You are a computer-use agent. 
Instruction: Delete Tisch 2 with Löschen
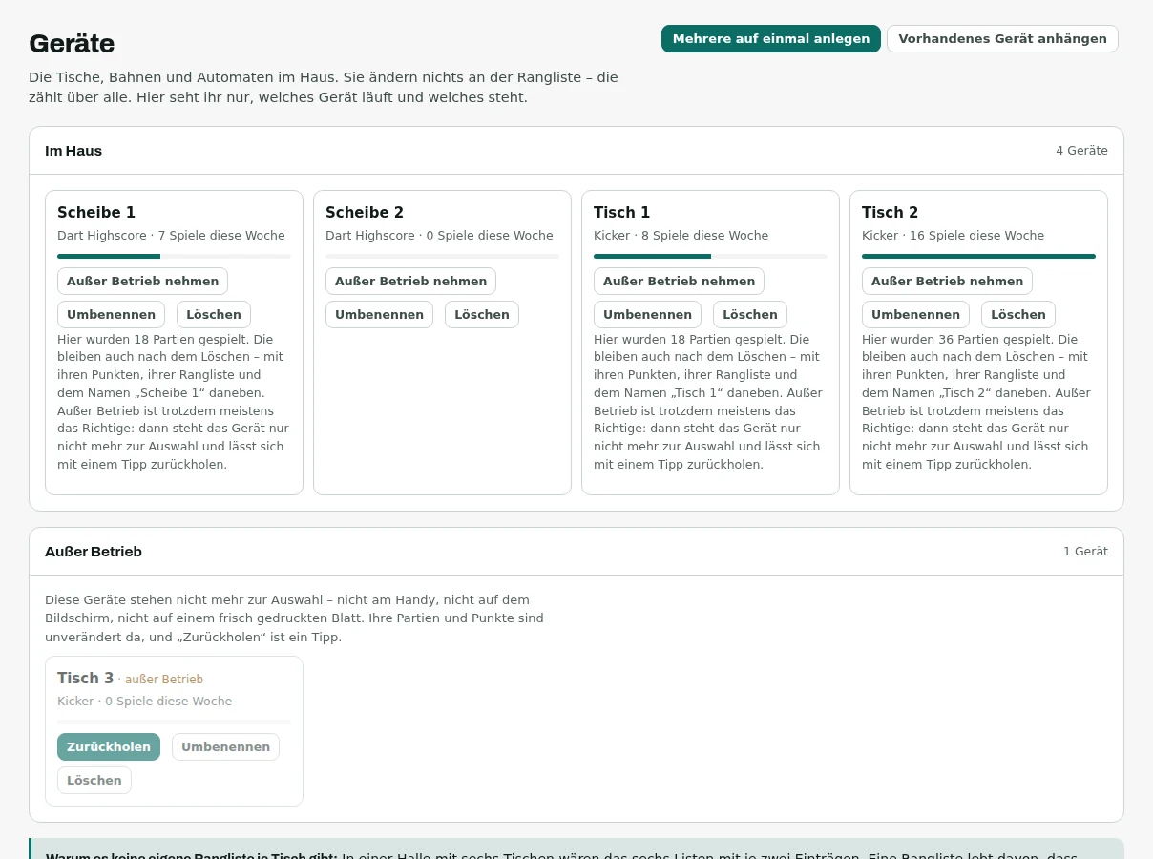pyautogui.click(x=1018, y=314)
